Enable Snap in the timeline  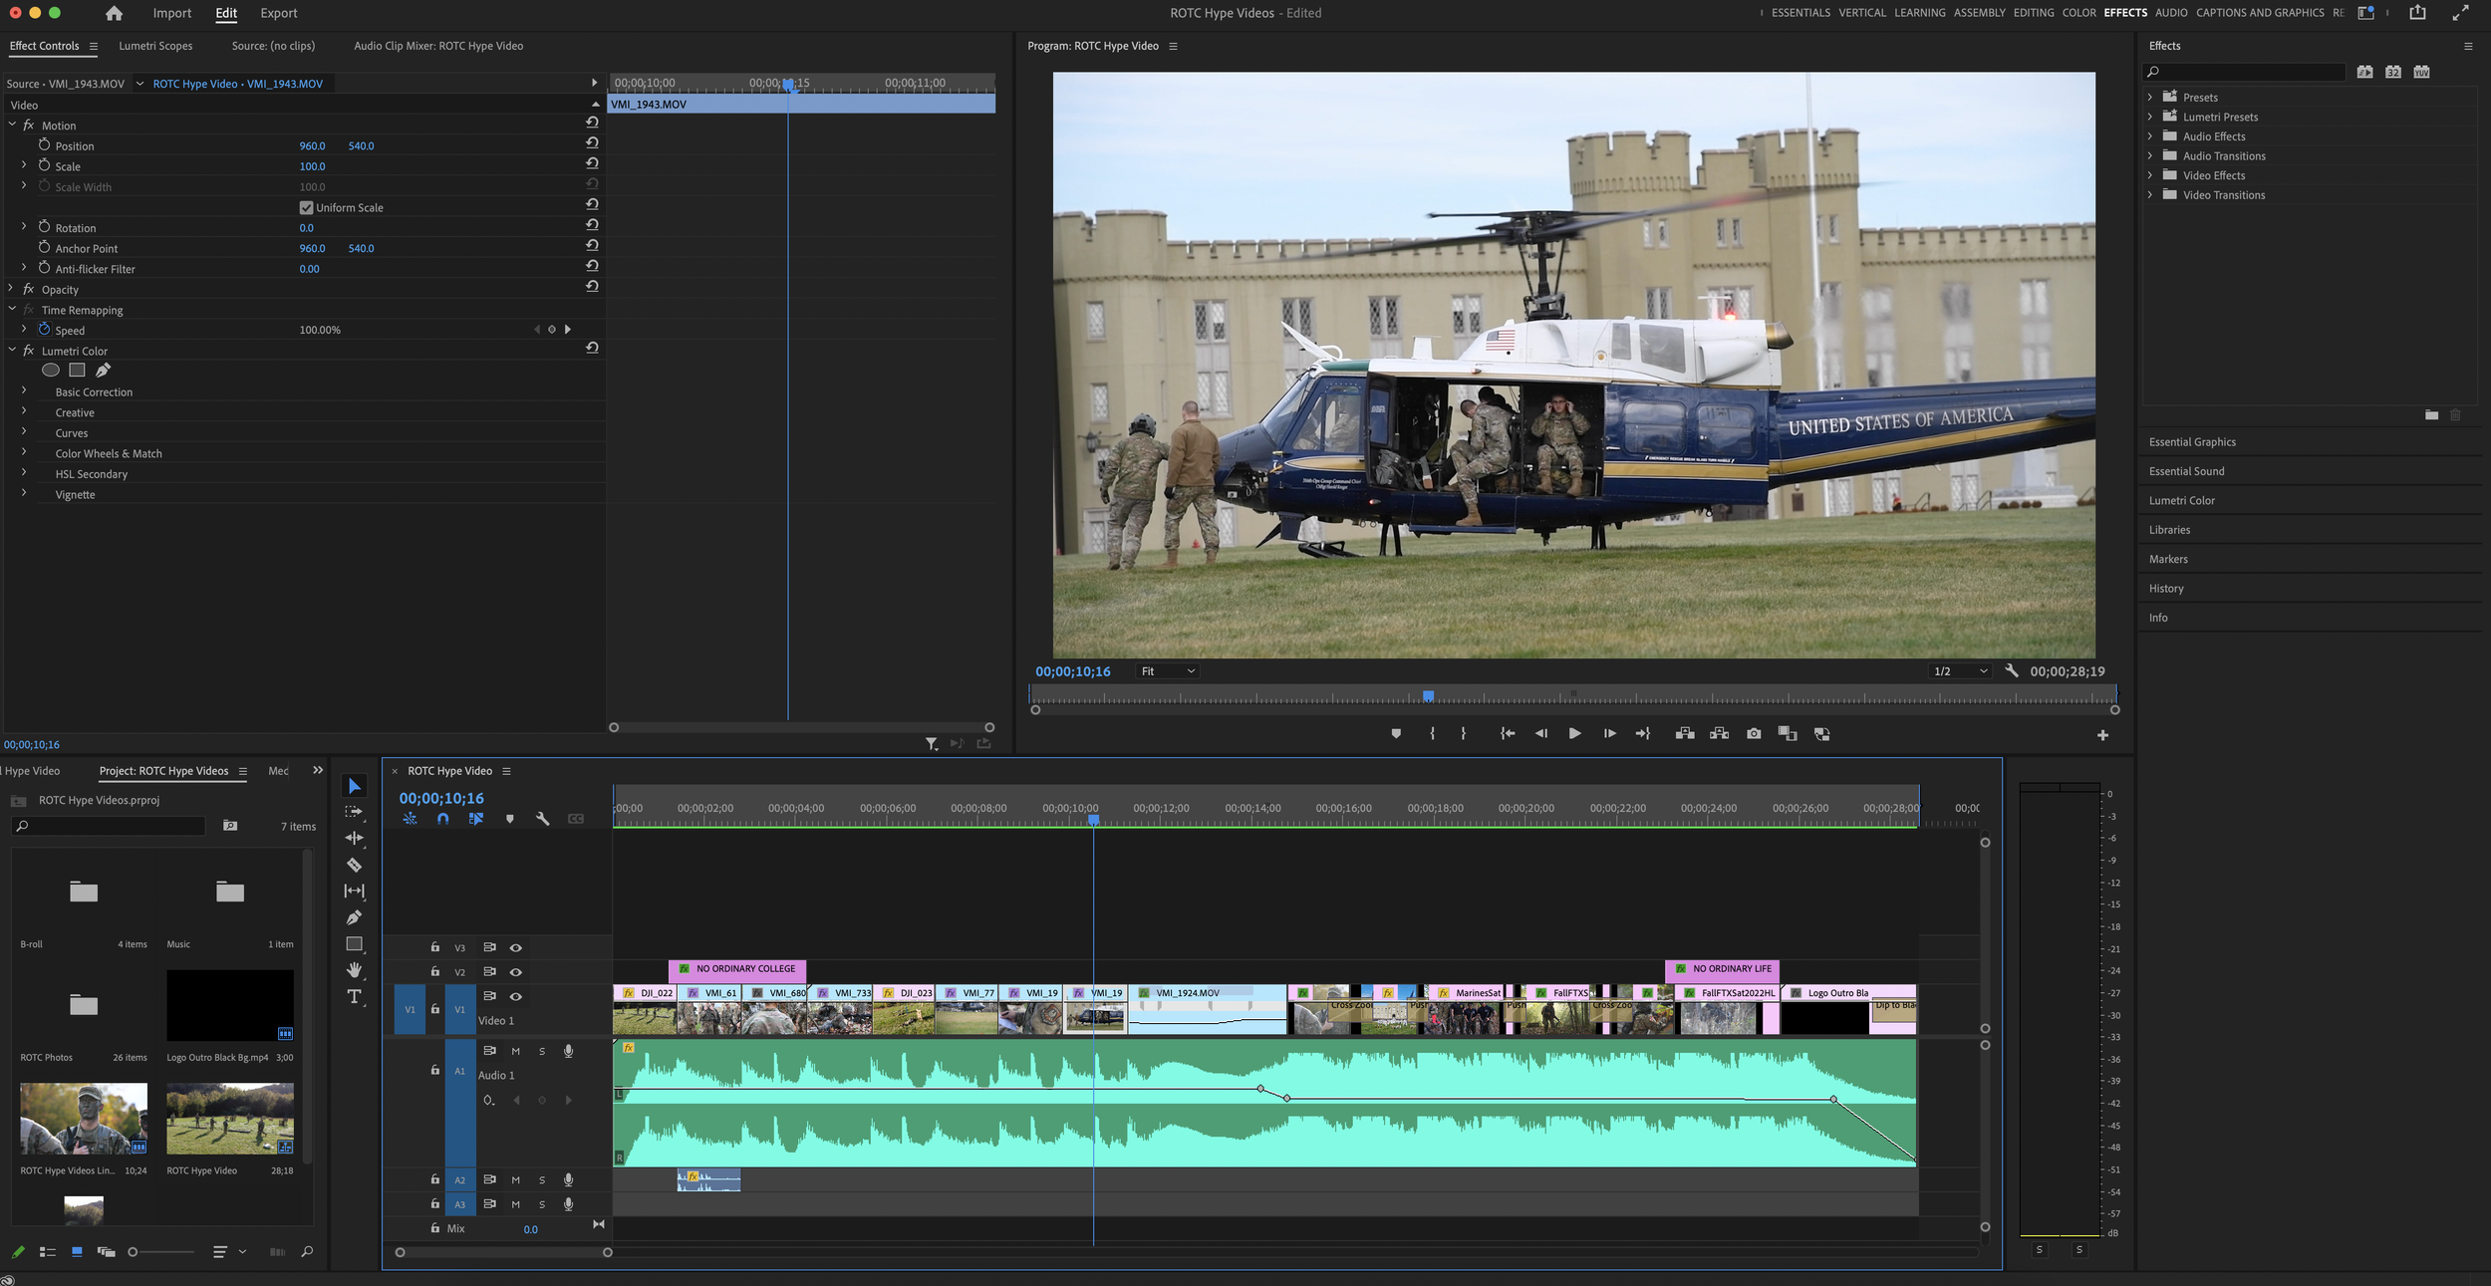(442, 818)
